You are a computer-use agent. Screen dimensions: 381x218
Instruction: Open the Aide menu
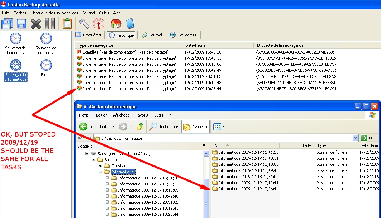click(117, 13)
